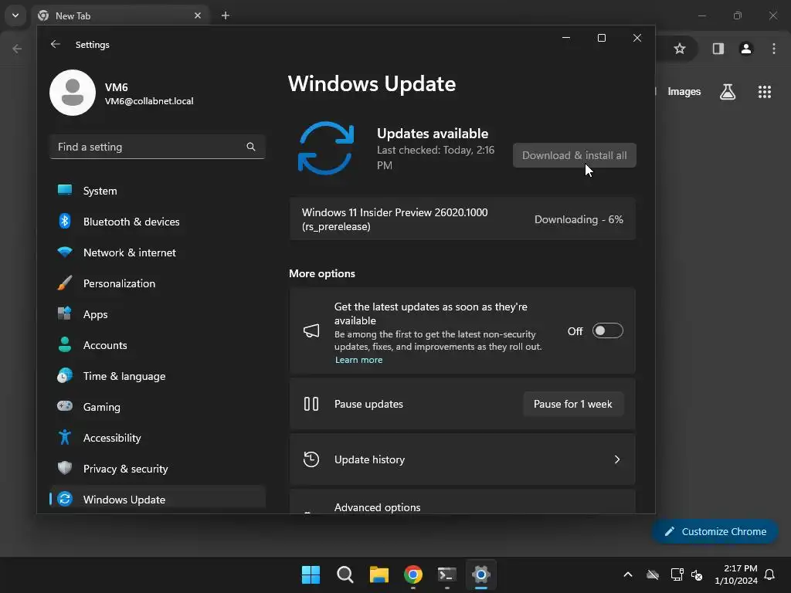
Task: Open Personalization settings
Action: pyautogui.click(x=158, y=283)
